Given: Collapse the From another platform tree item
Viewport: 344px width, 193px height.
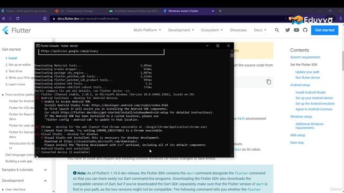Looking at the screenshot, I should coord(3,95).
